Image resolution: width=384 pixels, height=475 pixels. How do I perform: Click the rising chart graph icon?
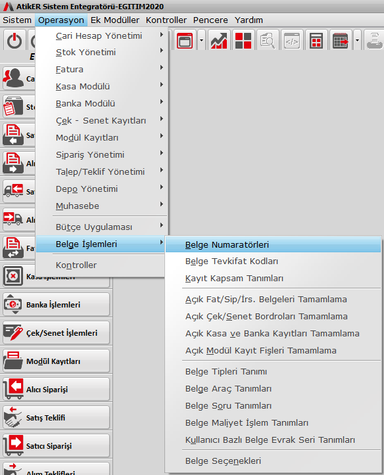pos(219,40)
